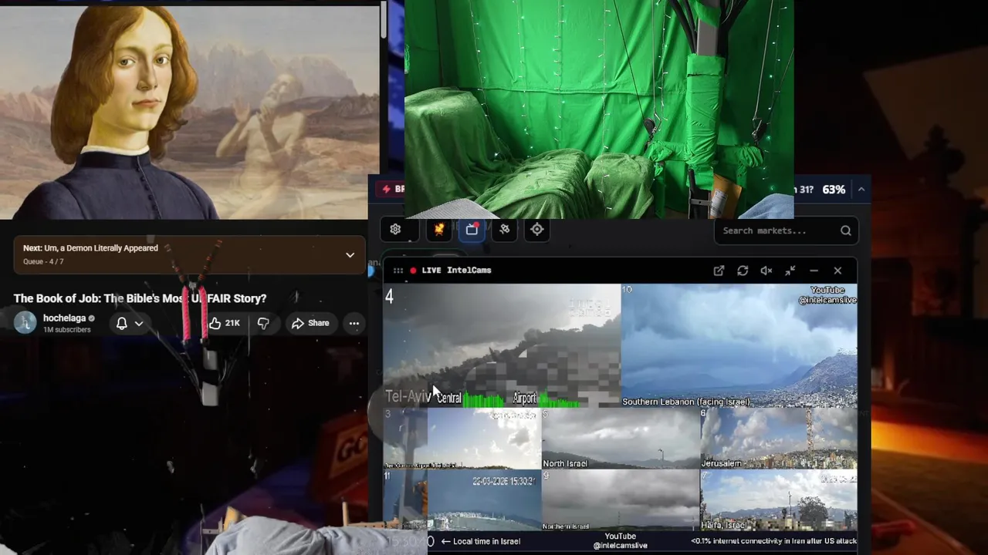
Task: Share the Book of Job video
Action: pos(310,324)
